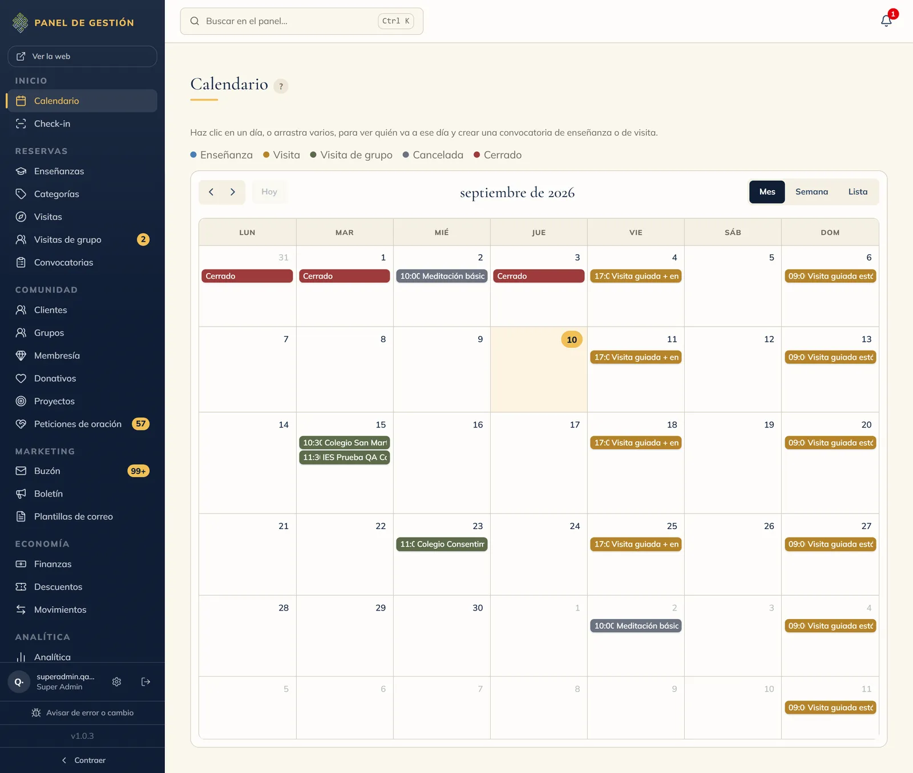
Task: Focus the Buscar en el panel search field
Action: pyautogui.click(x=301, y=21)
